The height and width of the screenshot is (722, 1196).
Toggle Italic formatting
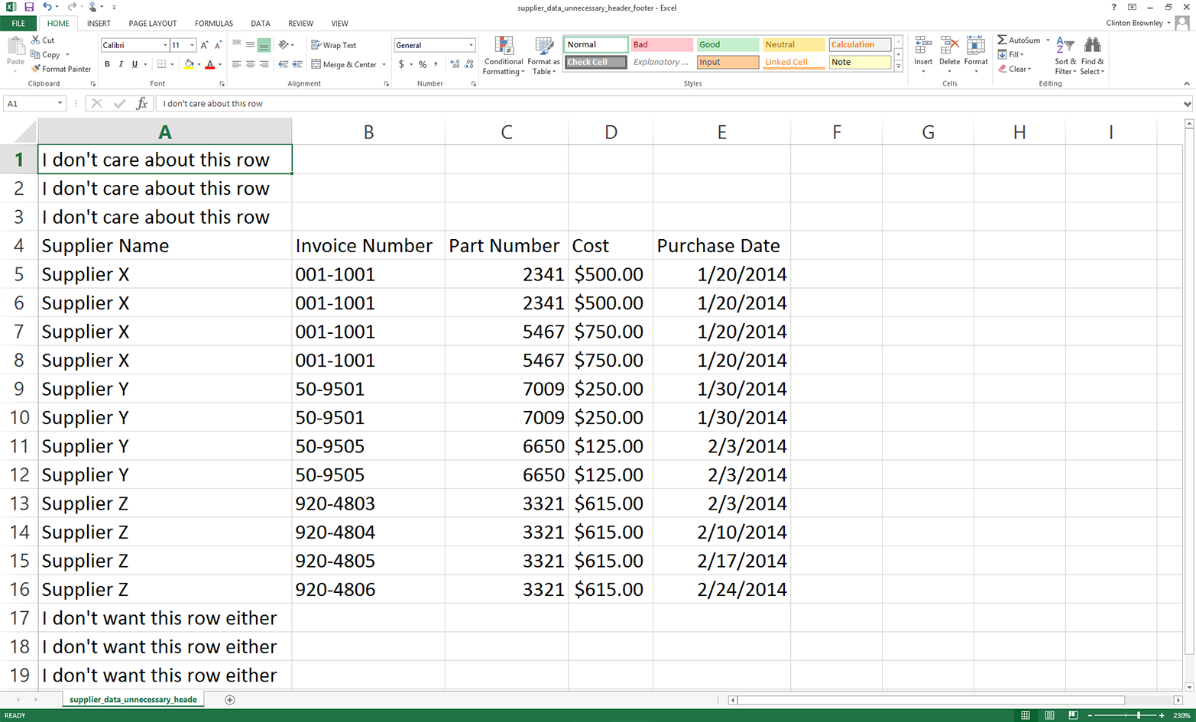coord(121,65)
